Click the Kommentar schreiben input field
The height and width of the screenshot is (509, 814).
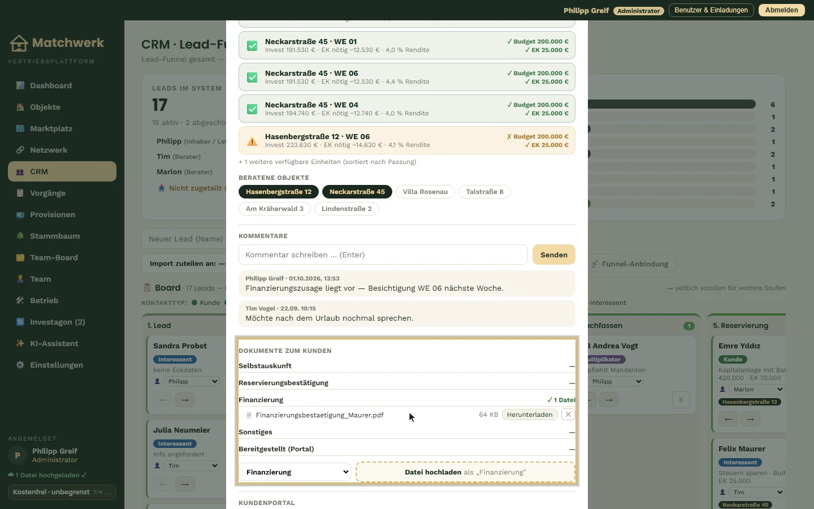pos(383,255)
